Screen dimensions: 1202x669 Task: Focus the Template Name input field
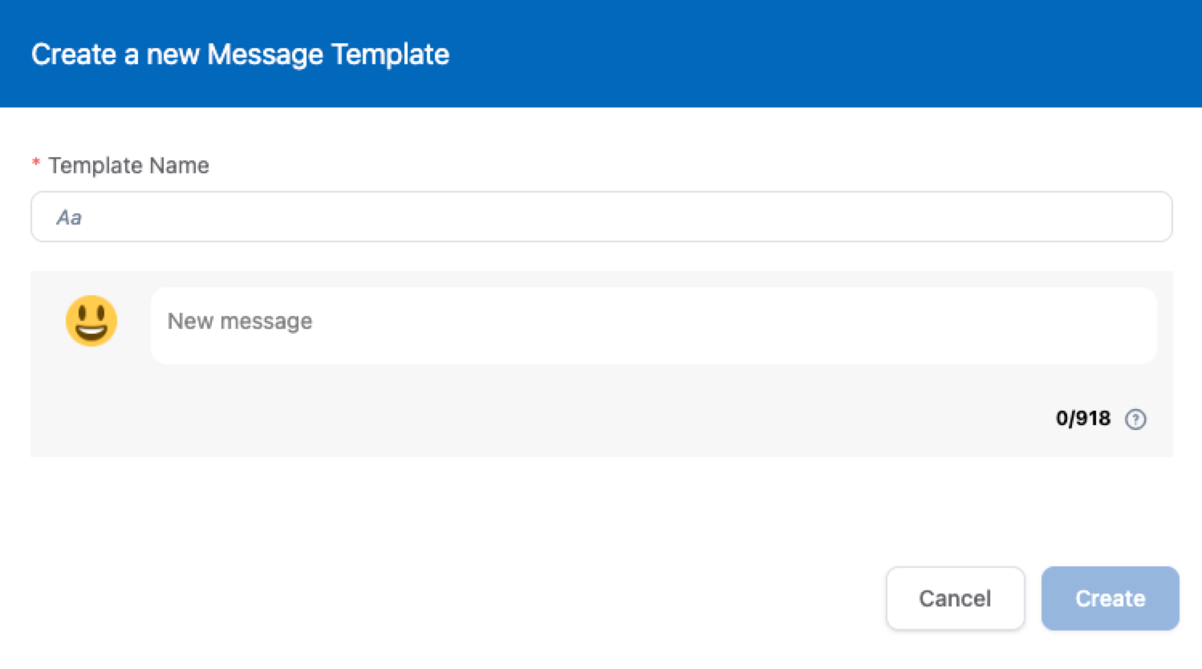point(601,217)
